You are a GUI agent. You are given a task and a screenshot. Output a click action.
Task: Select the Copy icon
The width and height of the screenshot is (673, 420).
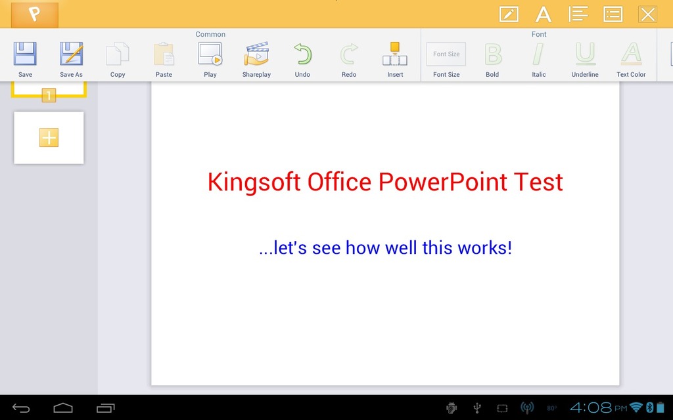pos(117,54)
